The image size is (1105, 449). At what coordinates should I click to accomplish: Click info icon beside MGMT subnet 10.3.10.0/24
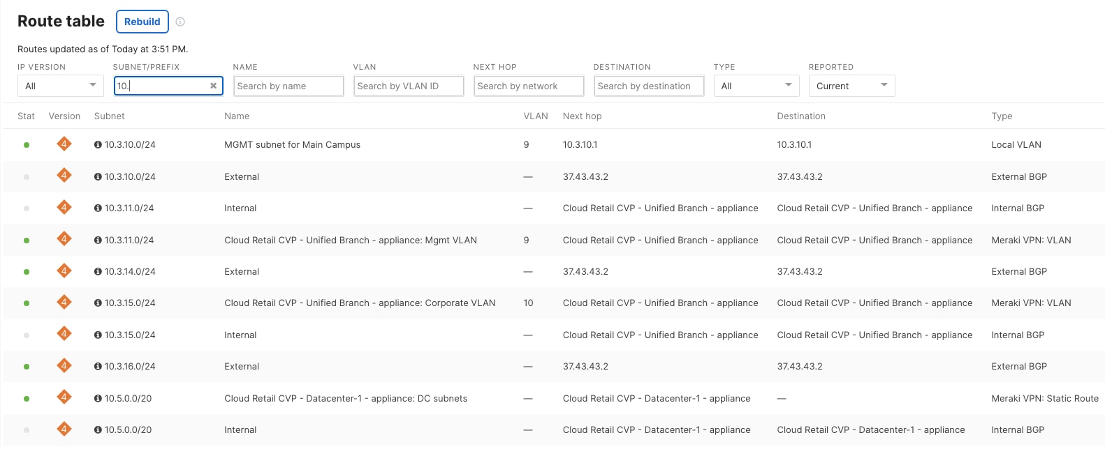[98, 145]
